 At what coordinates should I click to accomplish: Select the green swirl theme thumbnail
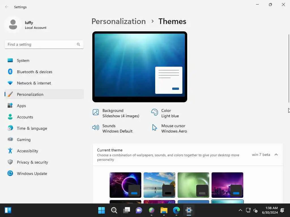click(193, 185)
